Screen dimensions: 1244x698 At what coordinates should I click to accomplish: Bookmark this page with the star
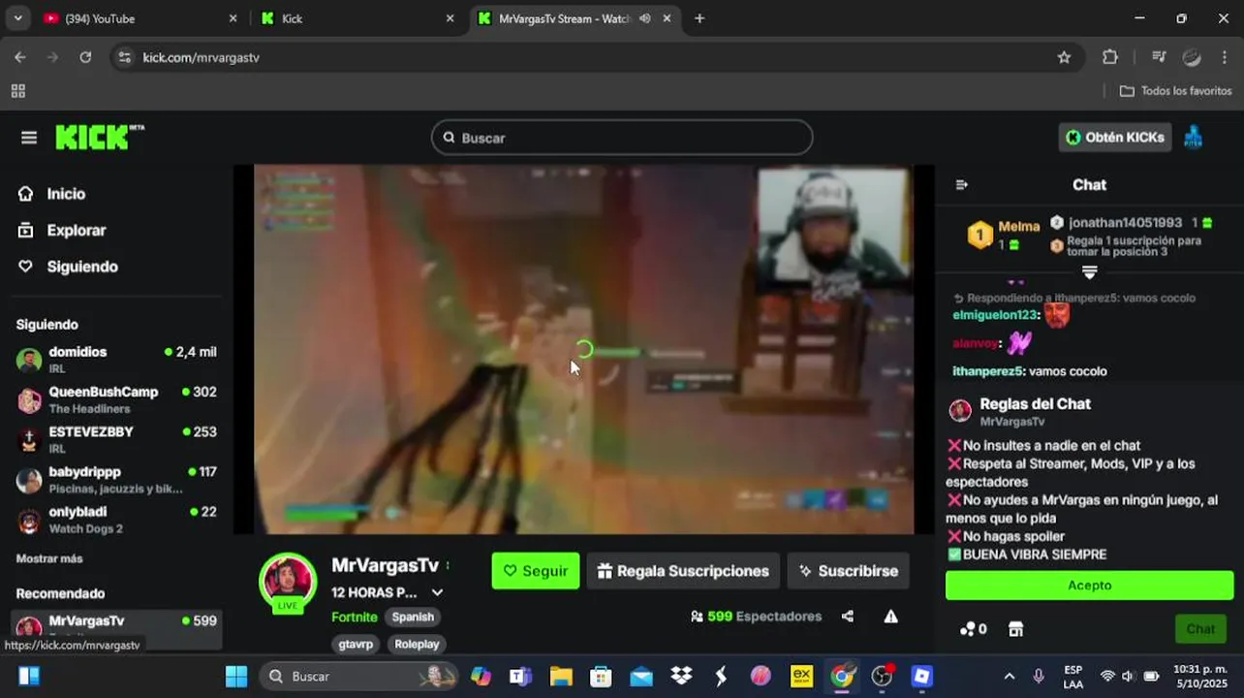click(x=1064, y=57)
